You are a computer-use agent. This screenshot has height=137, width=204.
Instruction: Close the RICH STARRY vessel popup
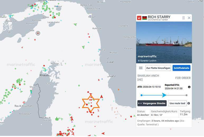click(x=189, y=18)
